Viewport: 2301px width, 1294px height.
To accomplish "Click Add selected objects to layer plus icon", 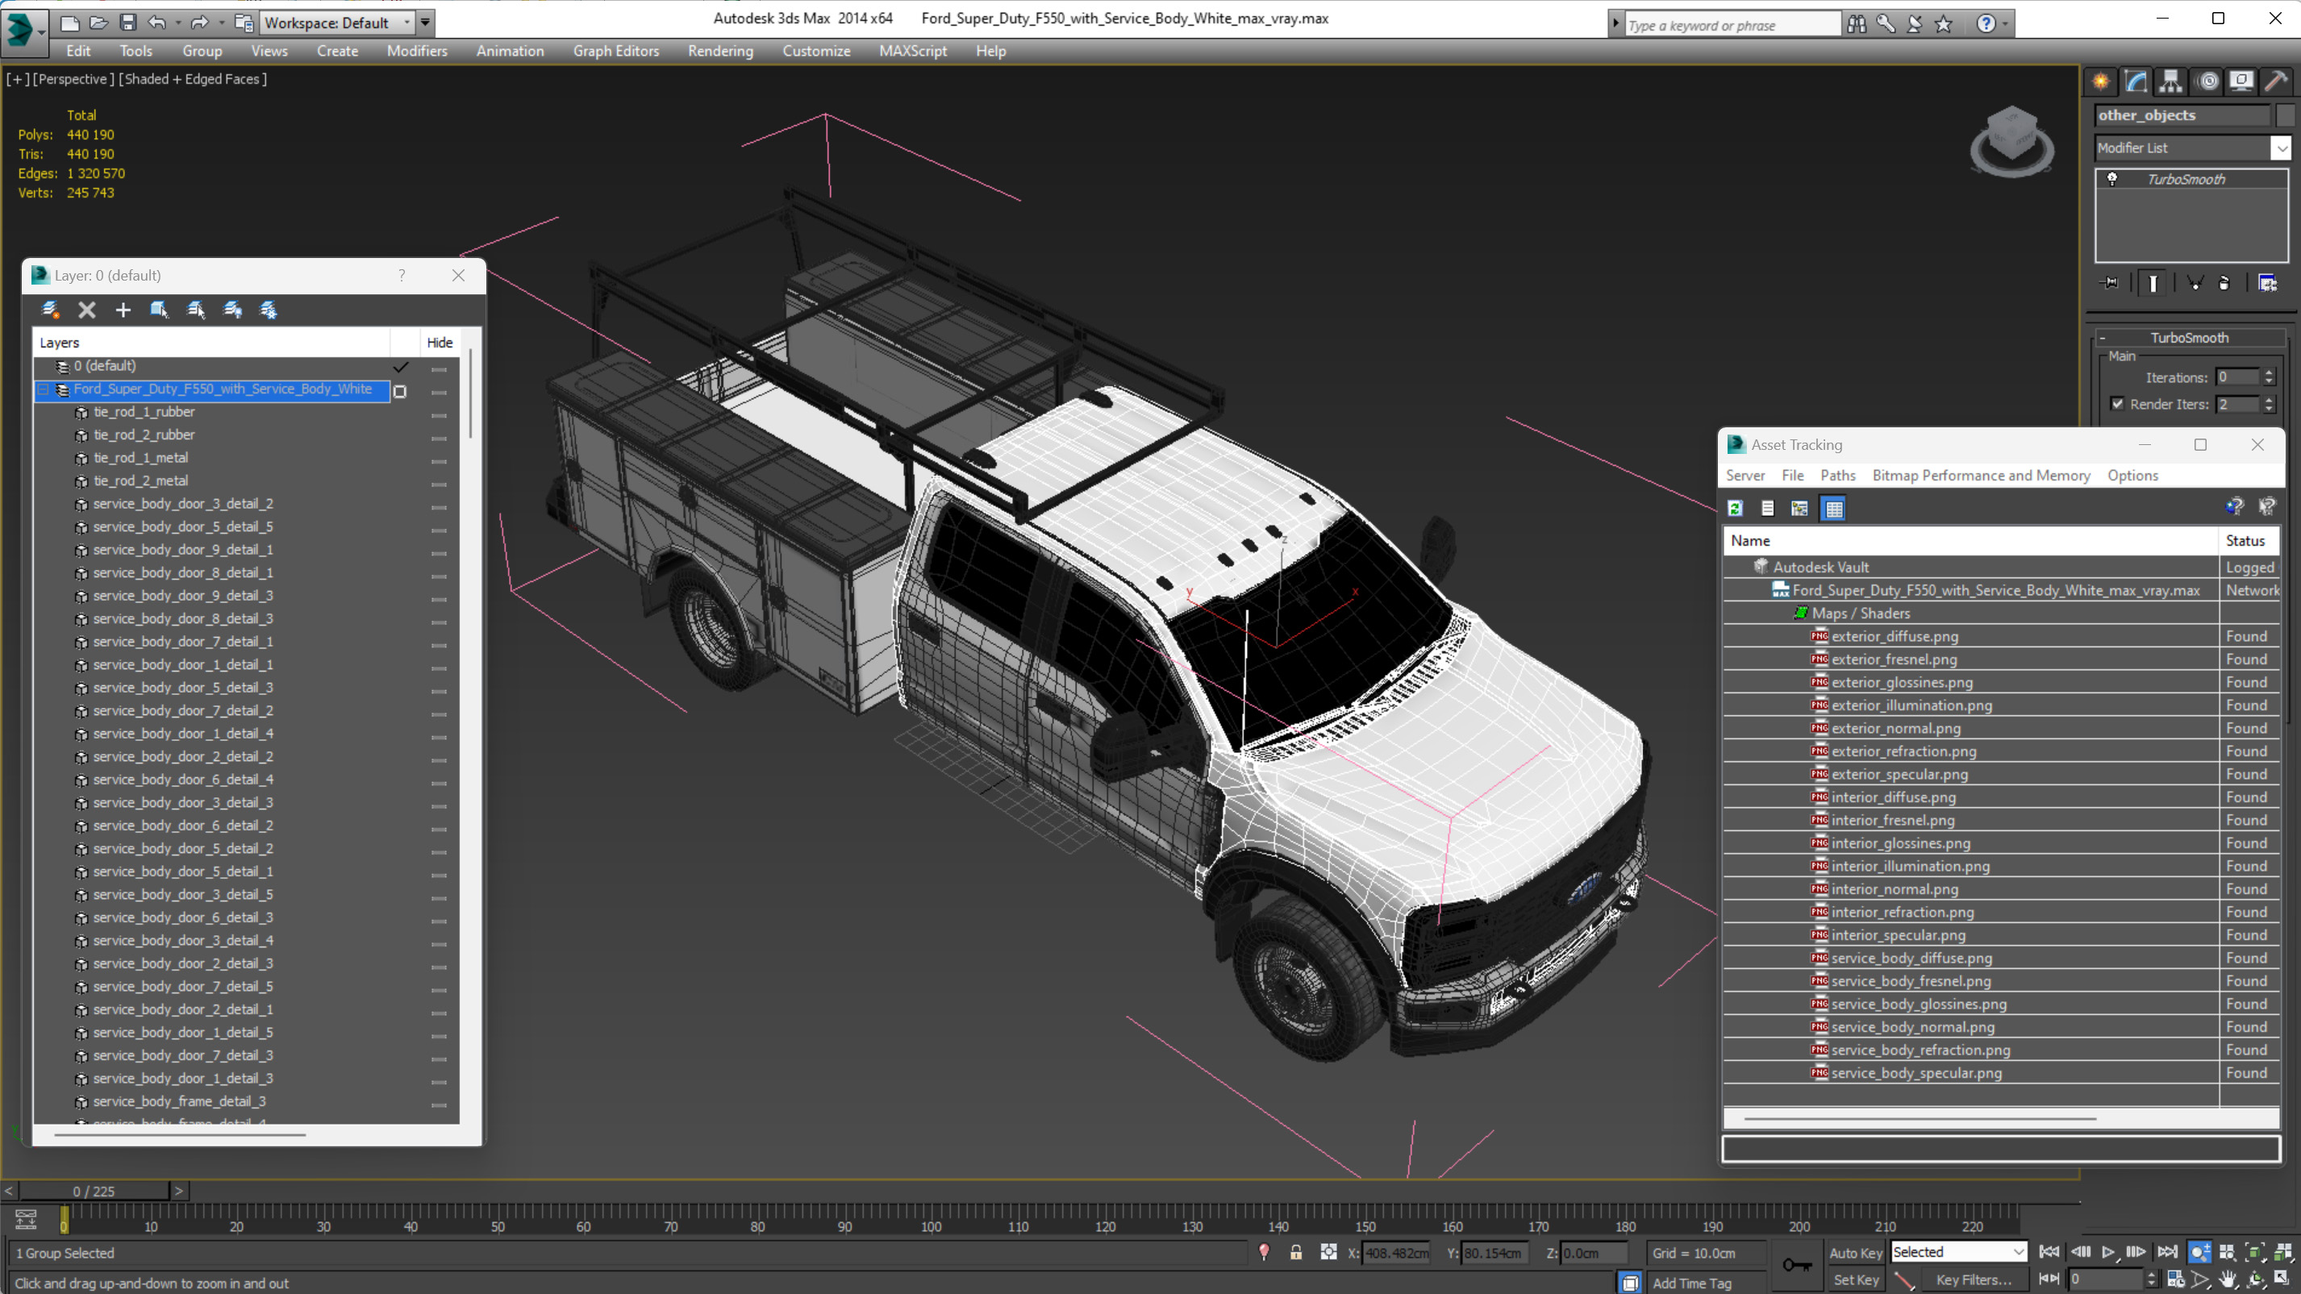I will [x=123, y=310].
